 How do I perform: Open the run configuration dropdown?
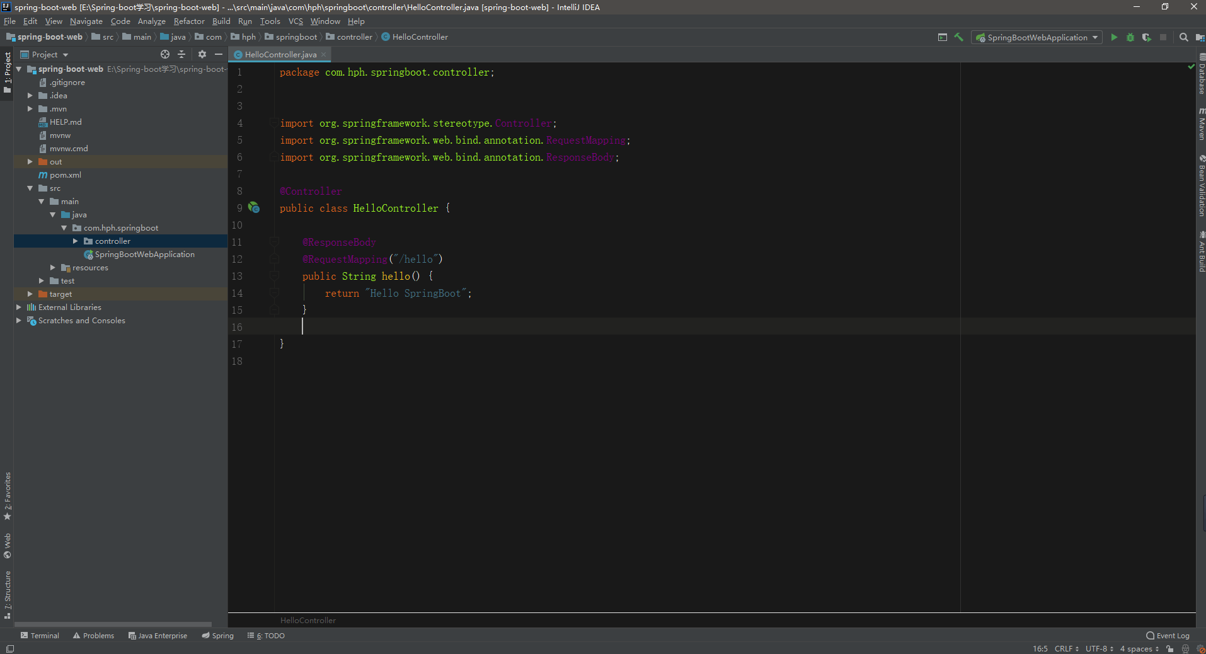pyautogui.click(x=1037, y=37)
